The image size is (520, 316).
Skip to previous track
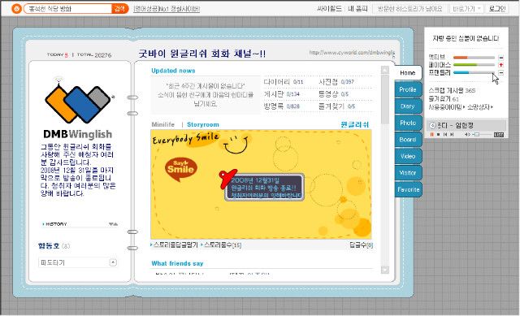445,134
